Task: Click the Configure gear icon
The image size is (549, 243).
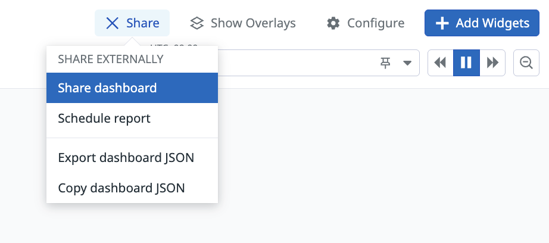Action: coord(333,23)
